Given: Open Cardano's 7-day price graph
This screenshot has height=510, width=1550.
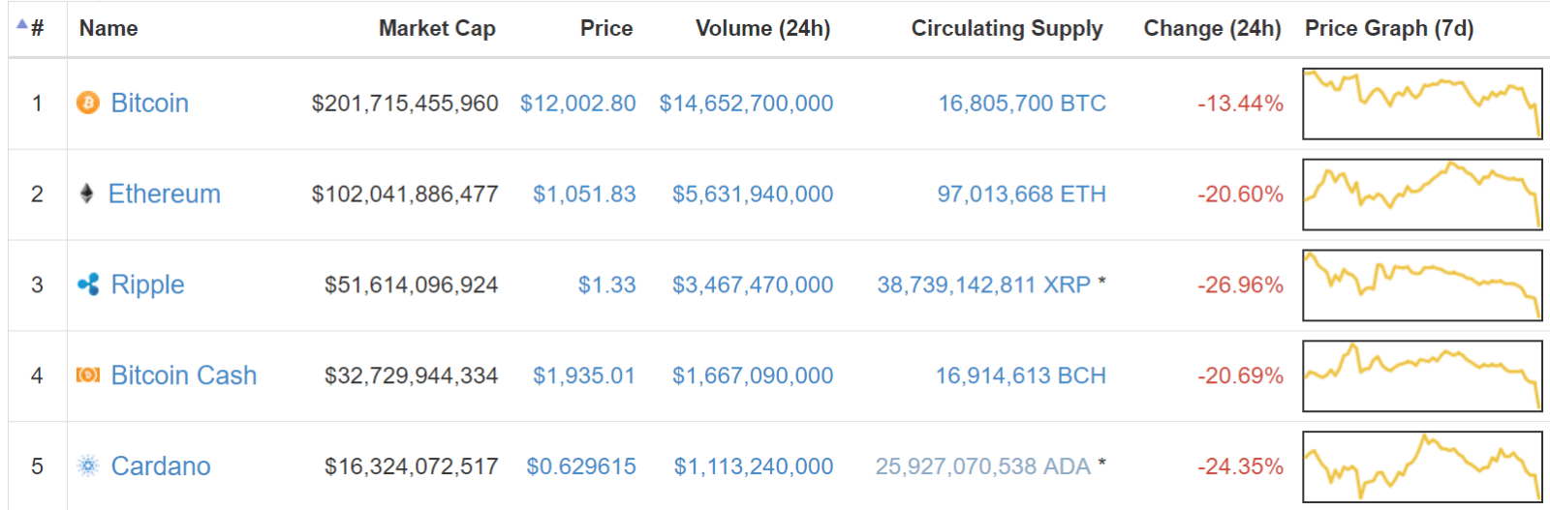Looking at the screenshot, I should [x=1421, y=466].
